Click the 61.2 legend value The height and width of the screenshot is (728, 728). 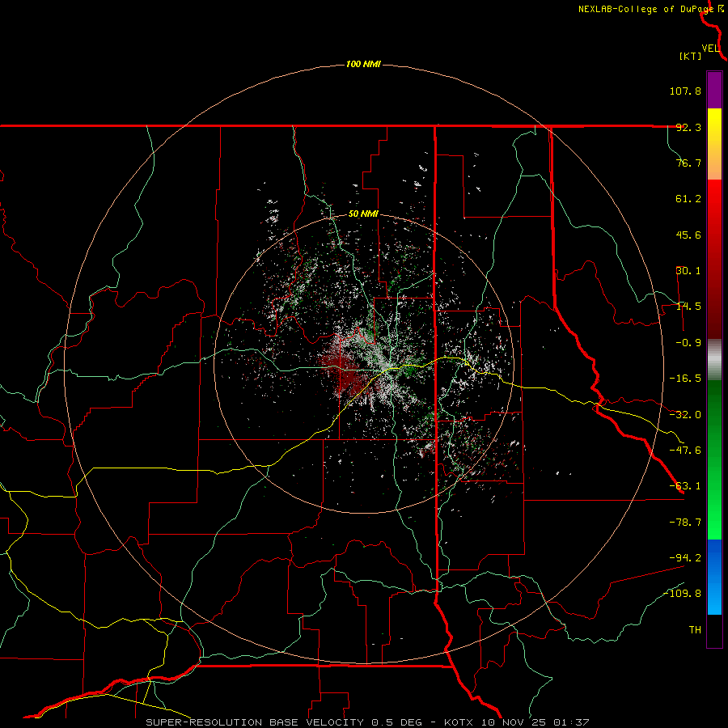point(688,199)
